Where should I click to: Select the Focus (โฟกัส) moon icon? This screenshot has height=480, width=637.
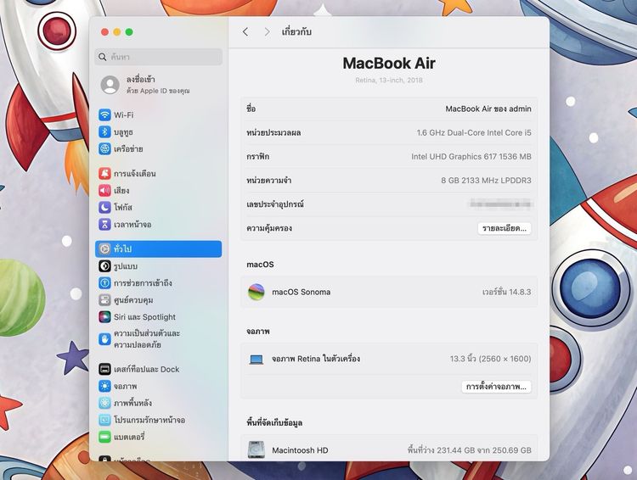coord(104,207)
